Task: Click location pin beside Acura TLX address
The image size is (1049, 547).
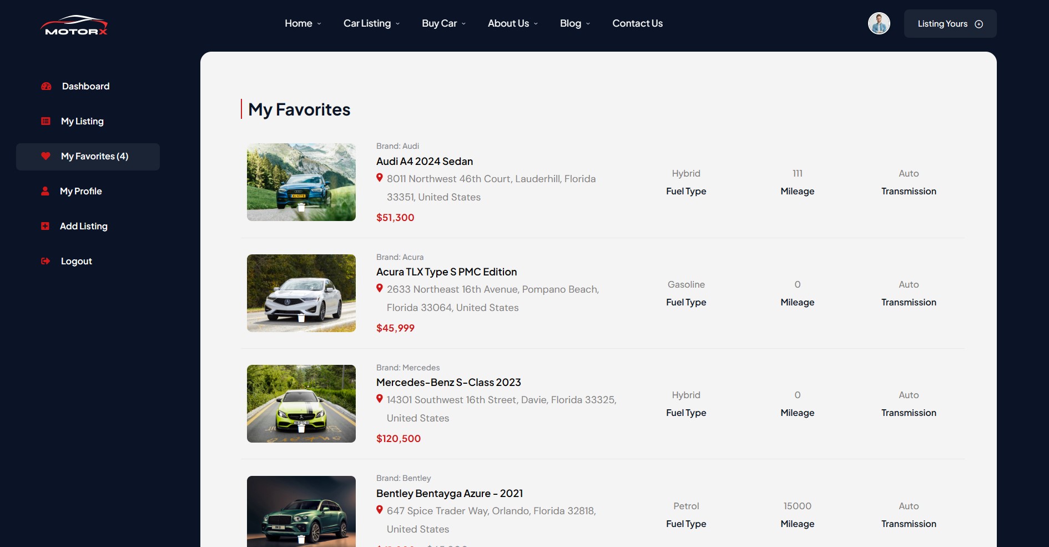Action: point(380,288)
